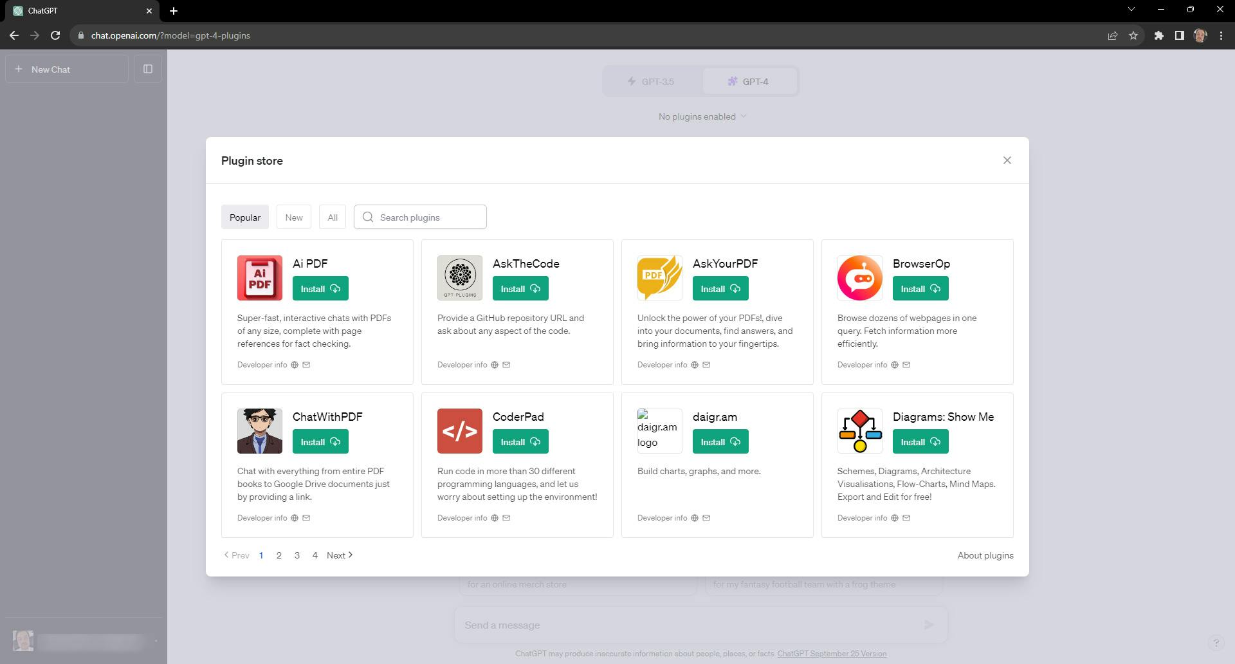Click BrowserOp developer email envelope icon
Viewport: 1235px width, 664px height.
pyautogui.click(x=906, y=365)
